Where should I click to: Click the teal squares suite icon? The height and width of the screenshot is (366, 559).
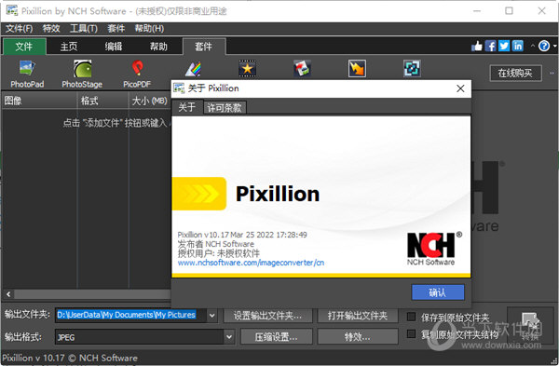412,68
